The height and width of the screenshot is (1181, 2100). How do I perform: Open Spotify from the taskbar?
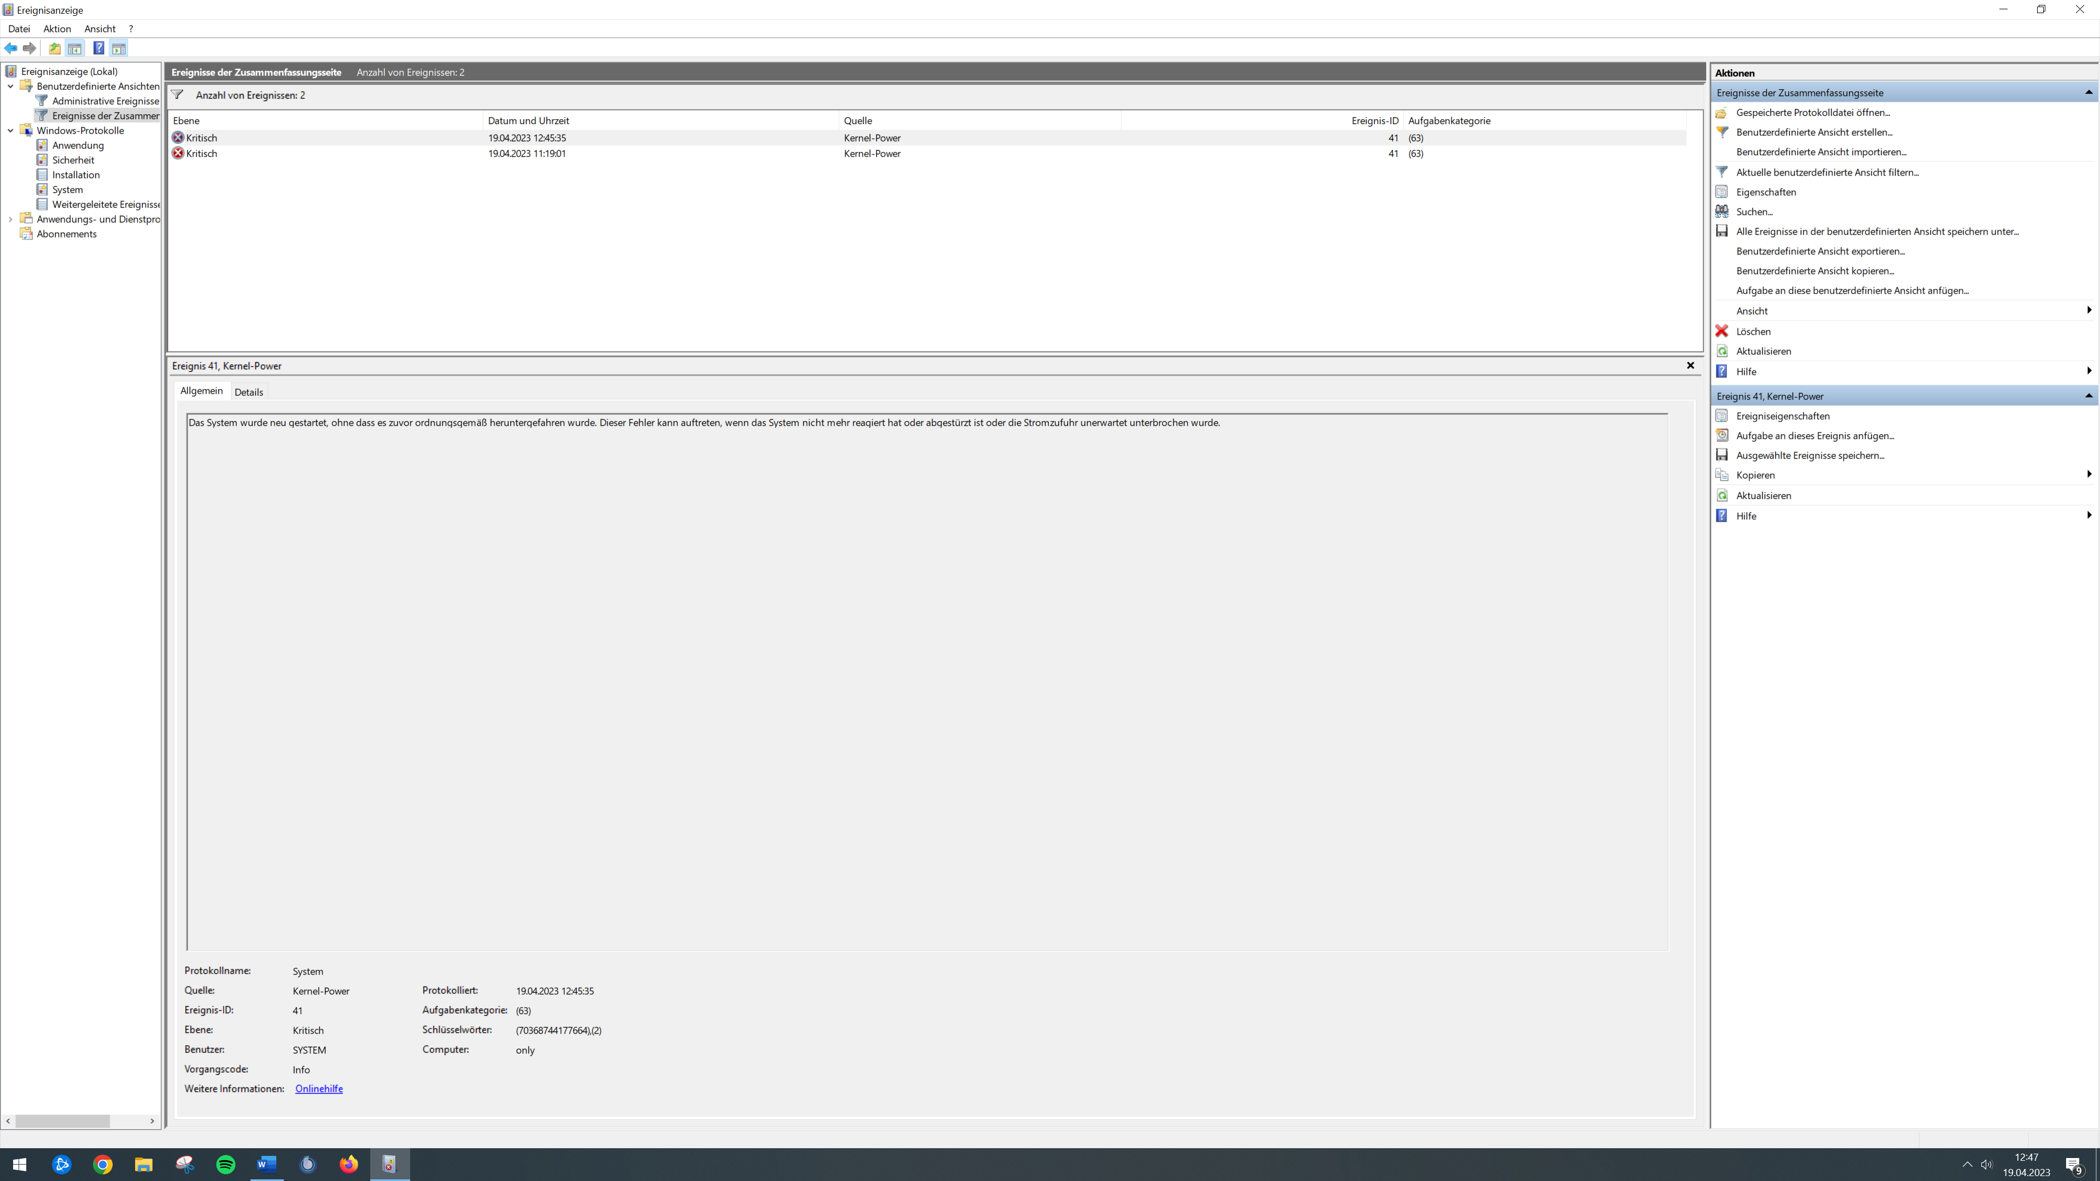coord(226,1164)
